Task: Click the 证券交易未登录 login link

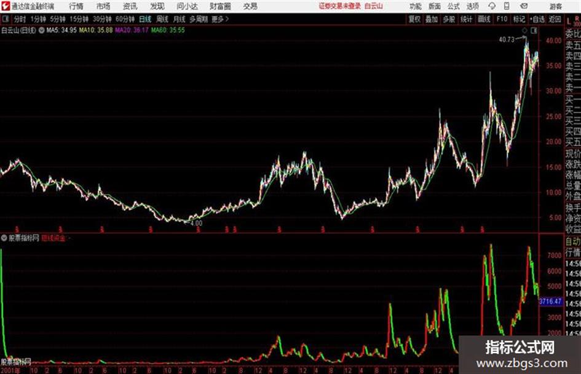Action: click(340, 6)
